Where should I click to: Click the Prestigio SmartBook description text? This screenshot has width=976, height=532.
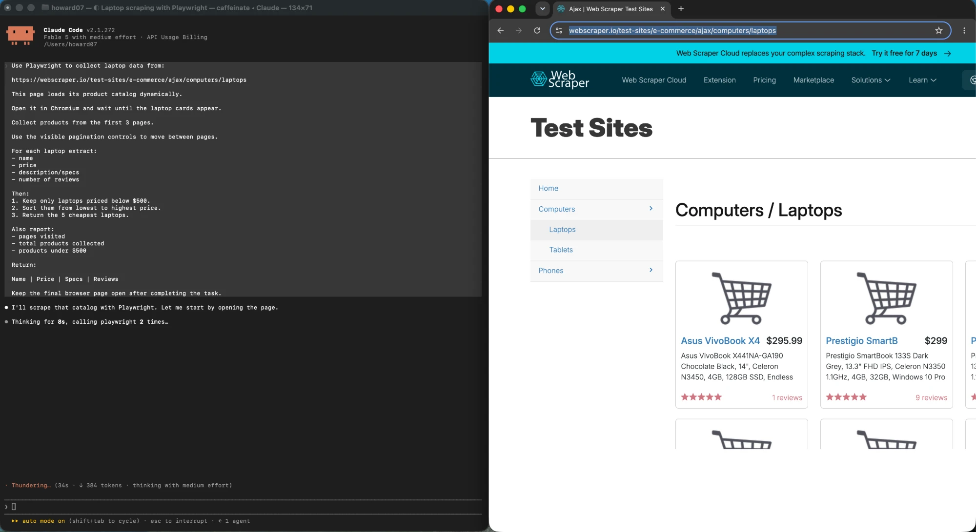[x=885, y=366]
